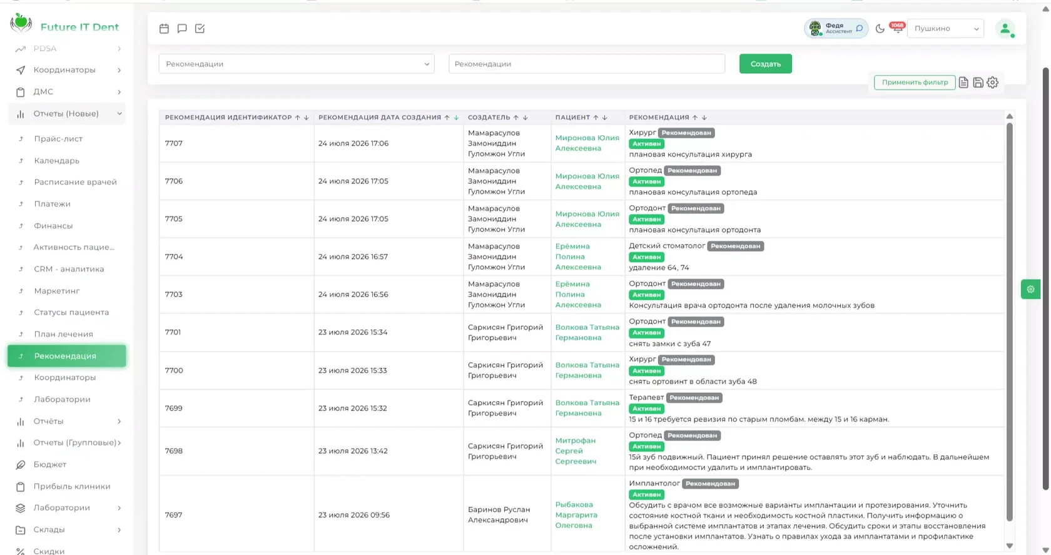Screen dimensions: 1051x555
Task: Click the green Создать button
Action: [765, 64]
